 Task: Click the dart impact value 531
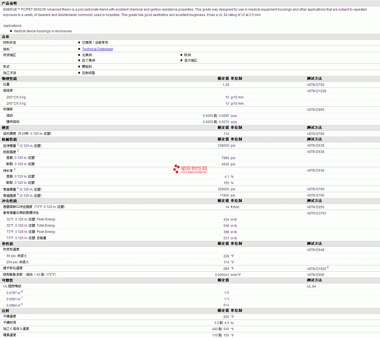coord(226,238)
